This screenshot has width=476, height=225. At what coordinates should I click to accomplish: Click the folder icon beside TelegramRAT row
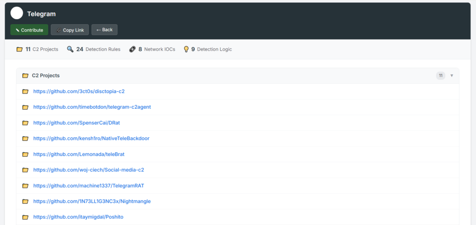pyautogui.click(x=25, y=185)
